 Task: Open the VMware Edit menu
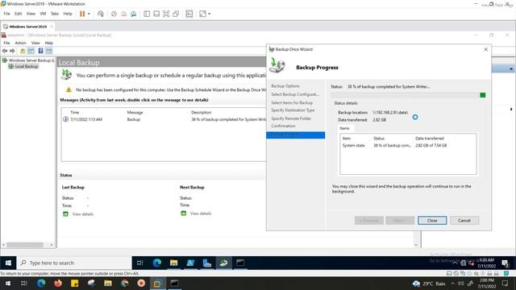coord(18,14)
